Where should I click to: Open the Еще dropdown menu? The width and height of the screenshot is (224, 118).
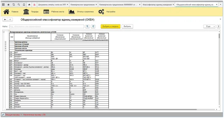point(209,27)
